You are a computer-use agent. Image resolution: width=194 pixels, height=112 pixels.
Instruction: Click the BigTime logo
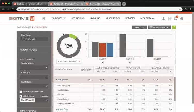[x=22, y=18]
